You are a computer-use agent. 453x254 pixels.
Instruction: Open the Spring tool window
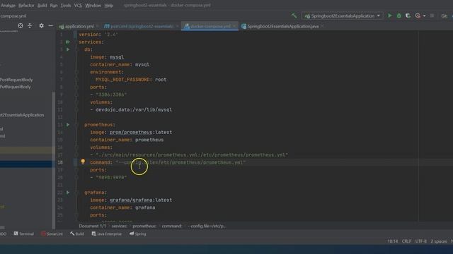click(x=138, y=234)
